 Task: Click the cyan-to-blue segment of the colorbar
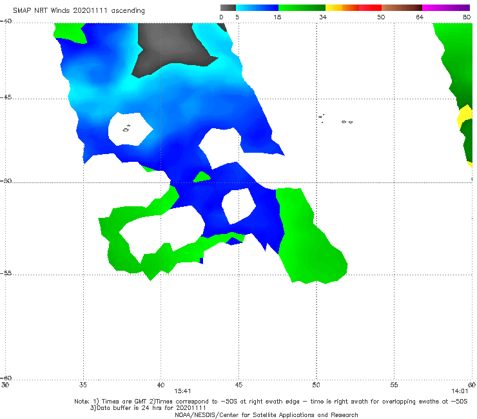(257, 8)
